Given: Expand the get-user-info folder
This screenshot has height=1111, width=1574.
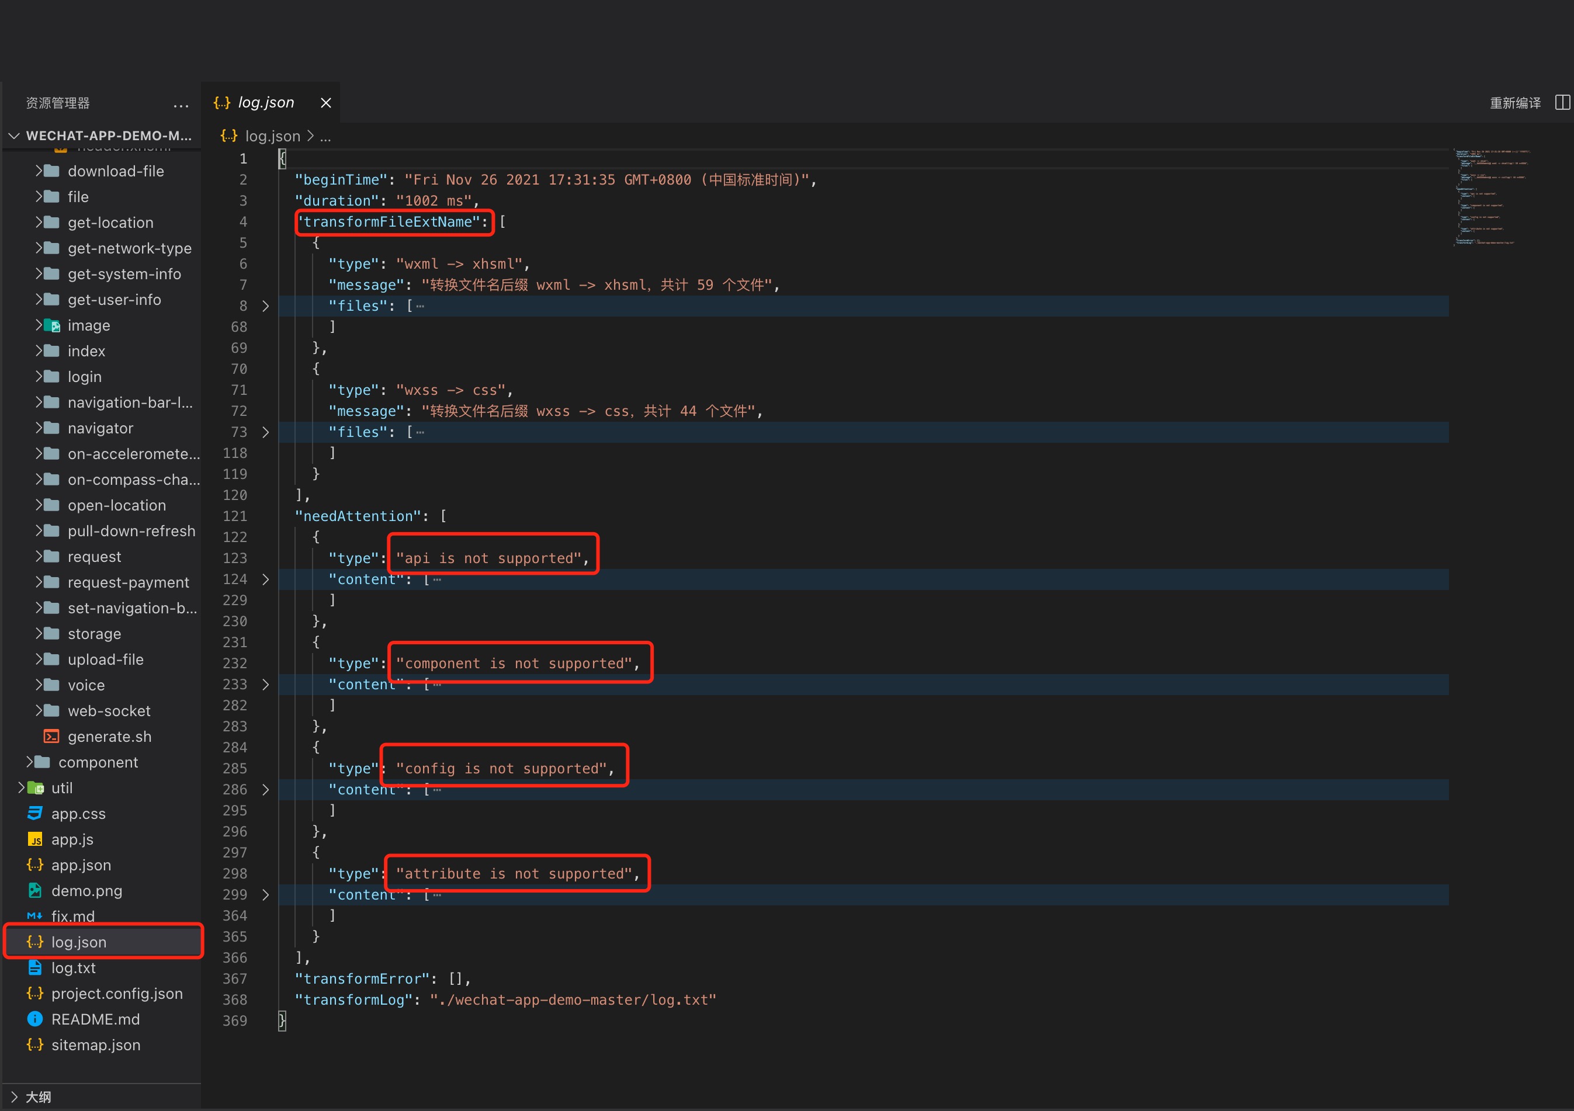Looking at the screenshot, I should [x=39, y=300].
